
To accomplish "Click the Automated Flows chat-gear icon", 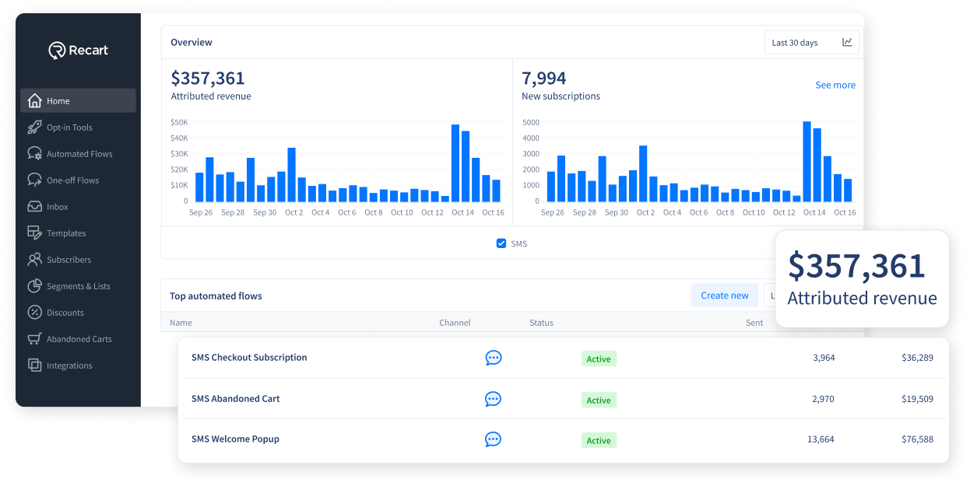I will pyautogui.click(x=34, y=153).
